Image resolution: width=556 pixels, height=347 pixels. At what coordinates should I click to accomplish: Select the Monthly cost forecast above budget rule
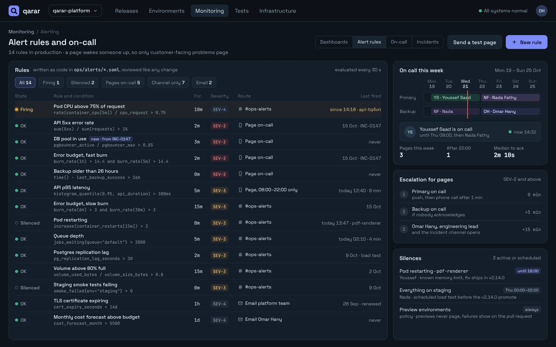pyautogui.click(x=198, y=320)
